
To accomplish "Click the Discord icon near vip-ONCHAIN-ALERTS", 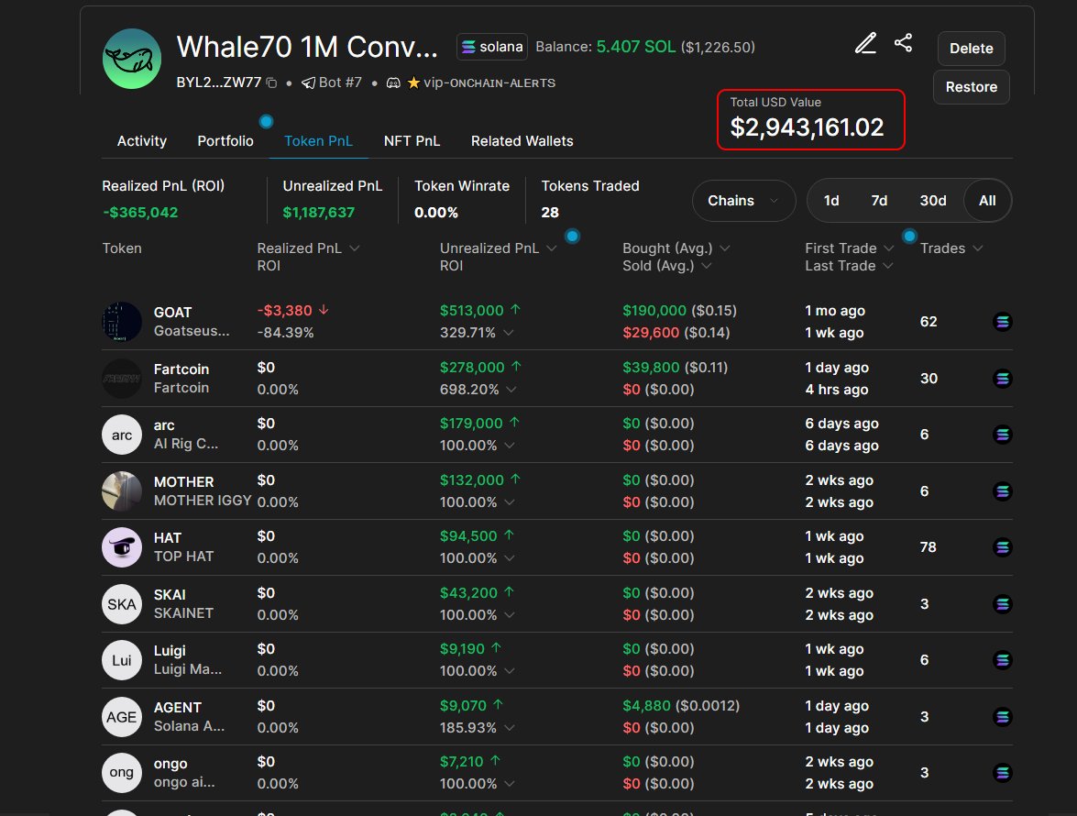I will (393, 83).
